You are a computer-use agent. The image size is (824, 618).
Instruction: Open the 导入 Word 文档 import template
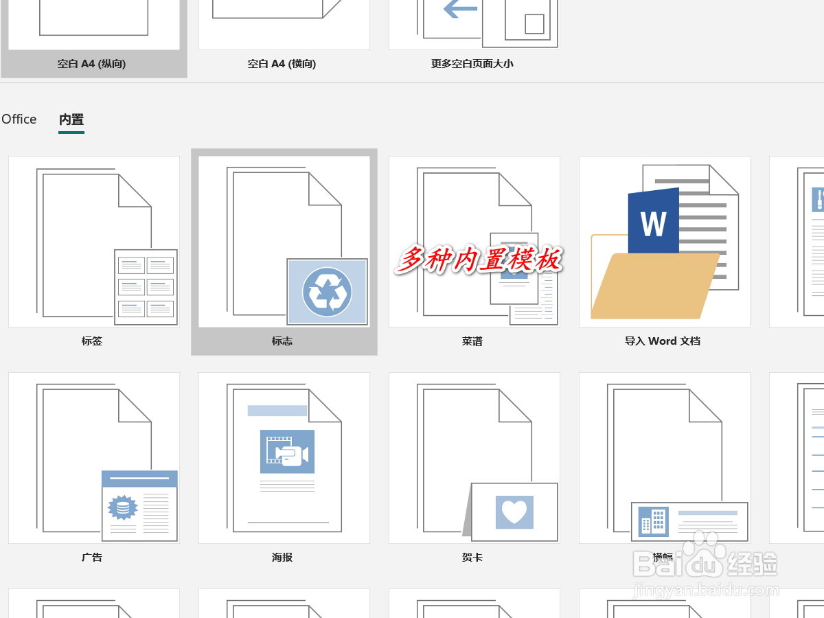coord(665,242)
